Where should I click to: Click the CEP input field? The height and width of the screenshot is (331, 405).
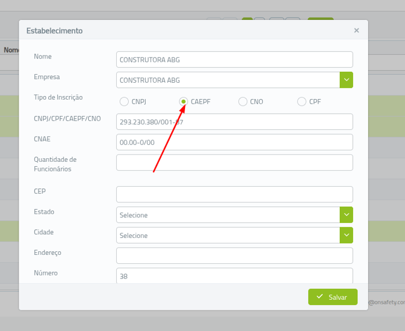[234, 194]
